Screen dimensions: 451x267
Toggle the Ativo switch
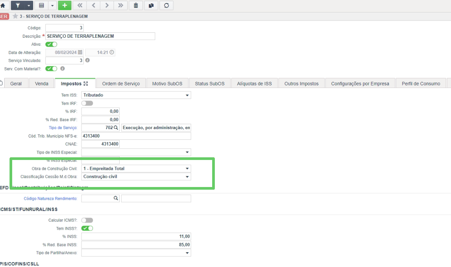pos(51,44)
